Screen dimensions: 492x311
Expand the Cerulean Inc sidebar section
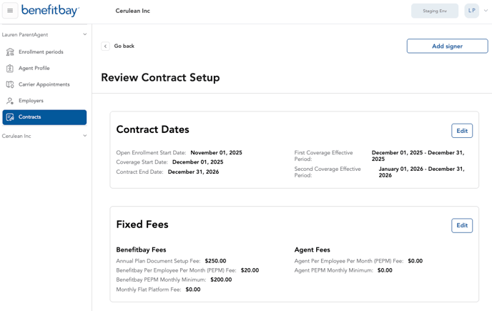84,136
